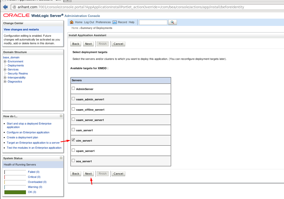Open Help in the toolbar
The image size is (284, 199).
tap(132, 22)
